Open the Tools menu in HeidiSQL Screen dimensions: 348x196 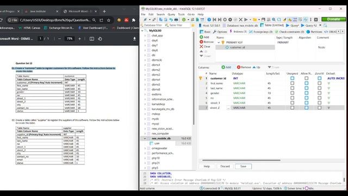(x=181, y=14)
